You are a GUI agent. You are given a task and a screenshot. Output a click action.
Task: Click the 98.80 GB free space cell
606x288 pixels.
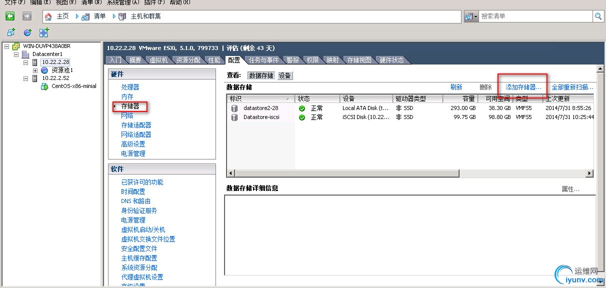point(499,117)
